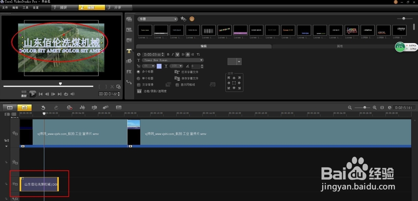The width and height of the screenshot is (418, 201).
Task: Select the 单个标题 radio button
Action: pos(139,78)
